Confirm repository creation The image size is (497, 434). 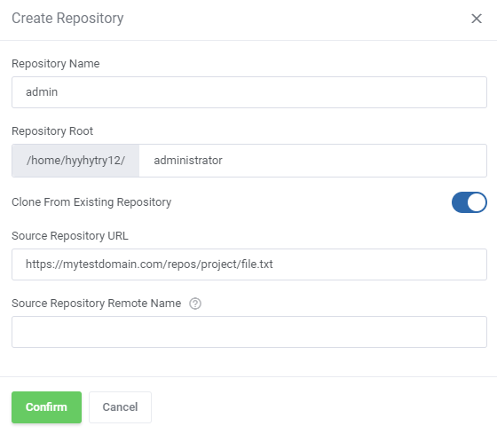pos(46,407)
